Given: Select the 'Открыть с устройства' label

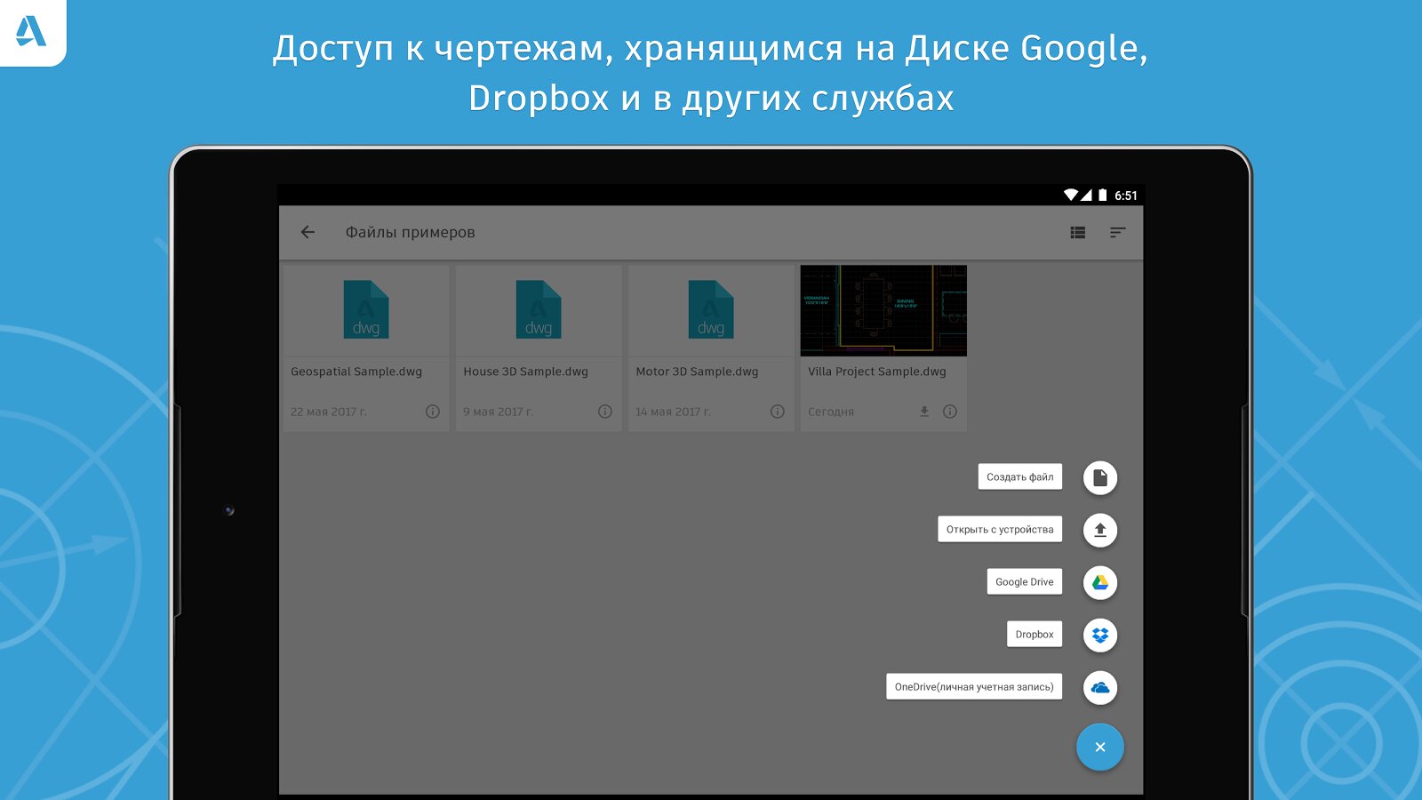Looking at the screenshot, I should coord(999,530).
